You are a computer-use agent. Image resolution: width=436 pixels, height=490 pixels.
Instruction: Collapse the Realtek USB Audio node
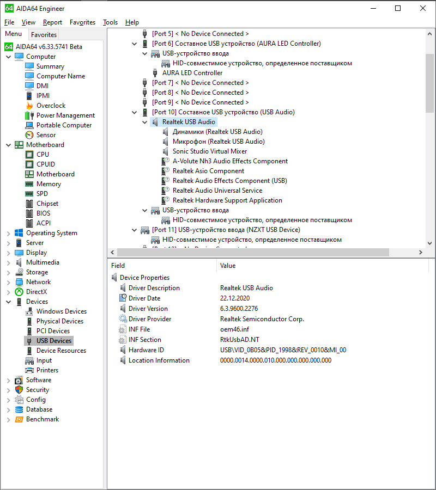144,122
